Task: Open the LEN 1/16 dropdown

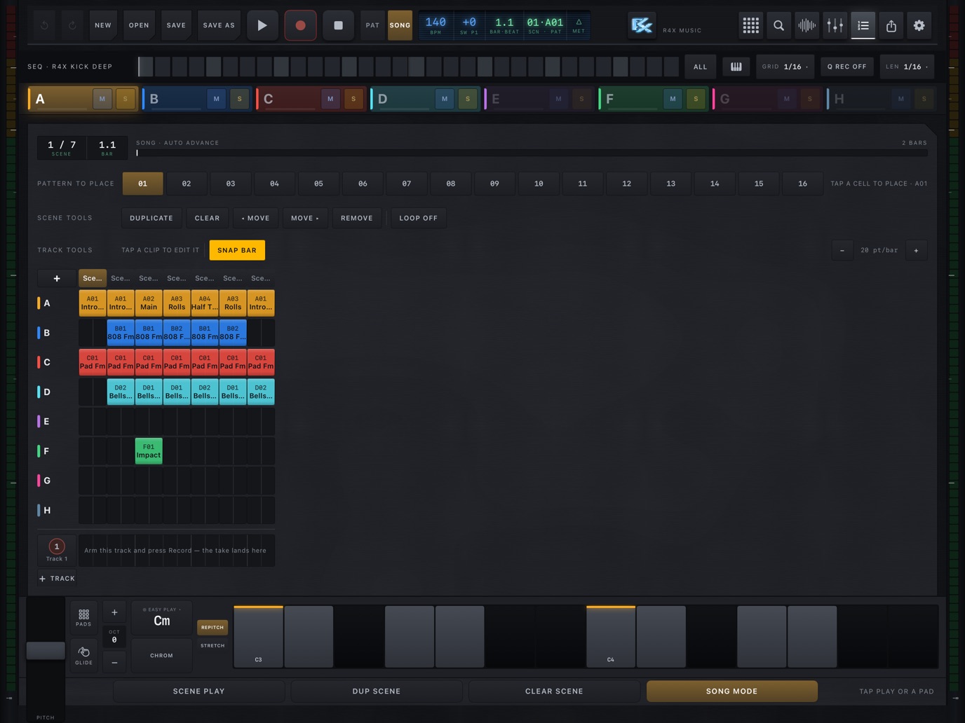Action: coord(907,67)
